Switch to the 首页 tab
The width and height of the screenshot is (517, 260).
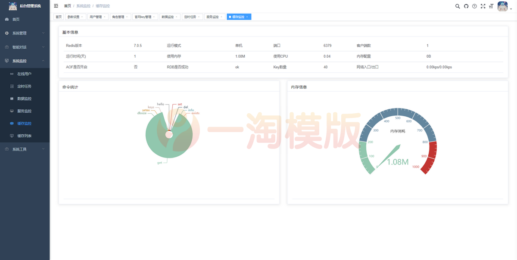tap(59, 17)
